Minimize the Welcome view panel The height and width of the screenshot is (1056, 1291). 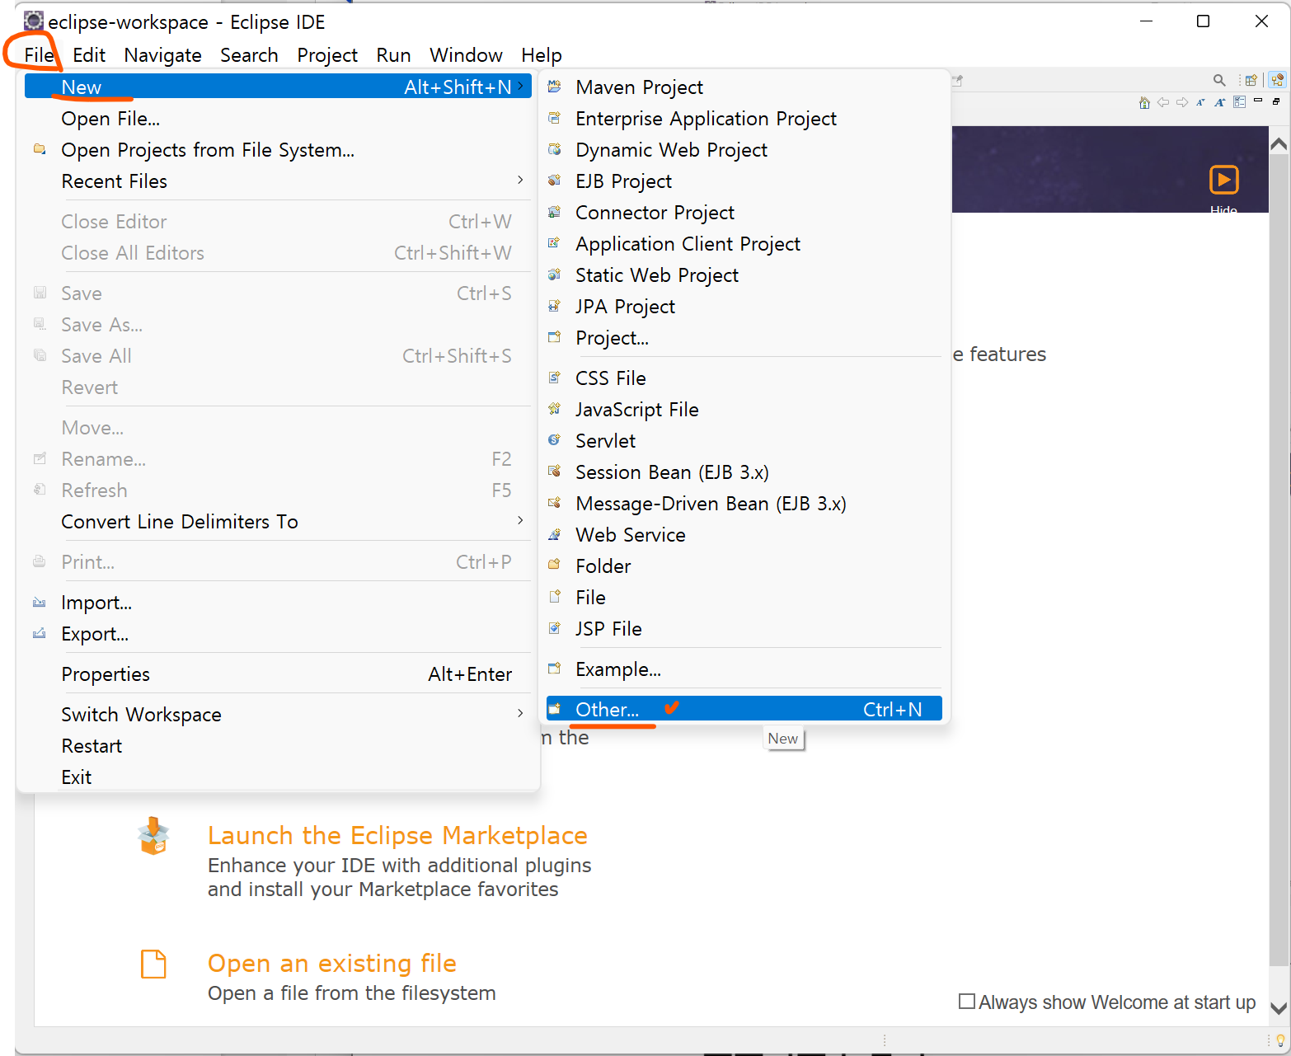[1258, 101]
